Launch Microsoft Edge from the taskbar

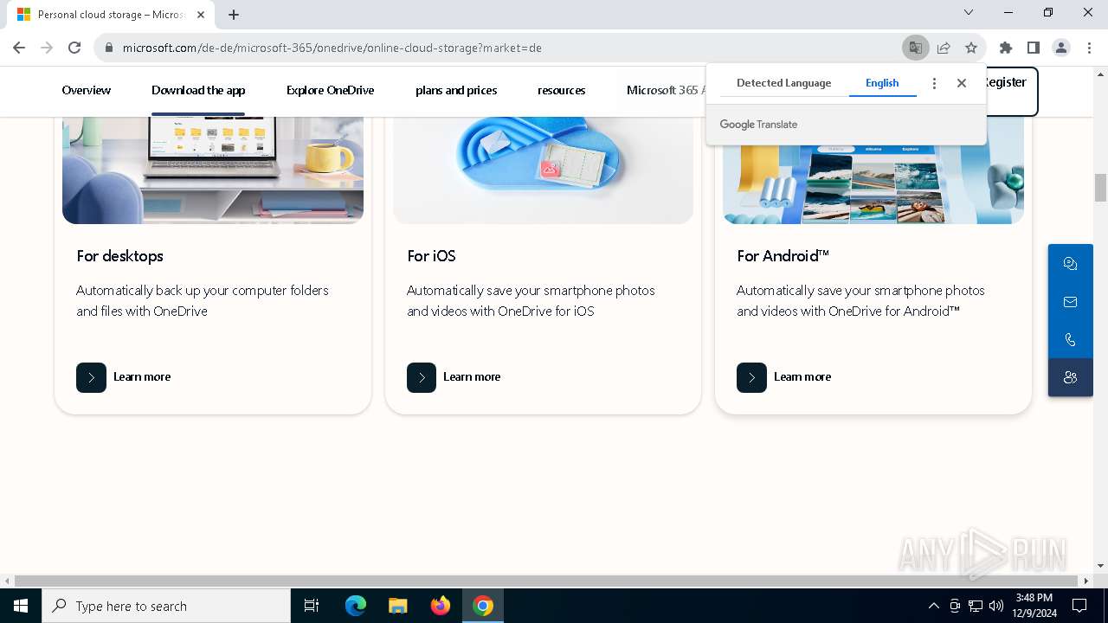pyautogui.click(x=356, y=606)
